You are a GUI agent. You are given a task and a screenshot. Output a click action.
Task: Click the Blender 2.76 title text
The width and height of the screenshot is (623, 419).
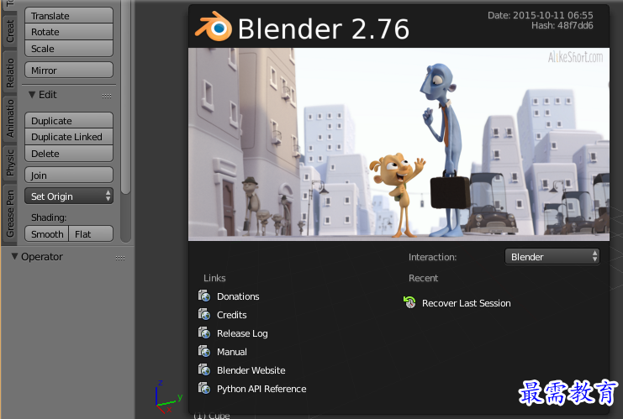(324, 29)
